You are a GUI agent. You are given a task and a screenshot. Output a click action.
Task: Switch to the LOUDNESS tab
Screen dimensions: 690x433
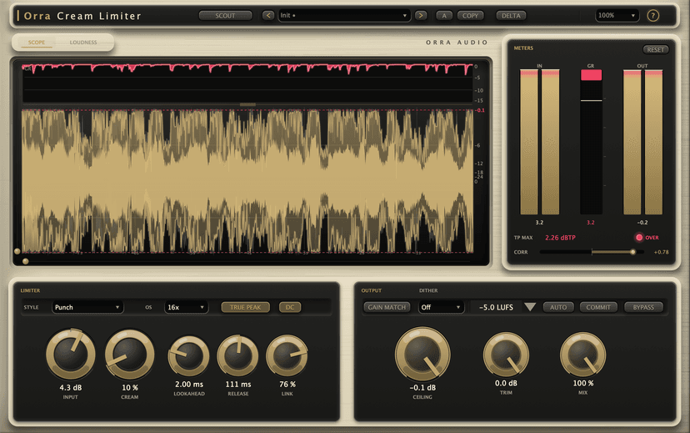pos(83,43)
